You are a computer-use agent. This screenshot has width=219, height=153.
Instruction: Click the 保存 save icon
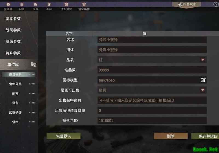coord(35,4)
